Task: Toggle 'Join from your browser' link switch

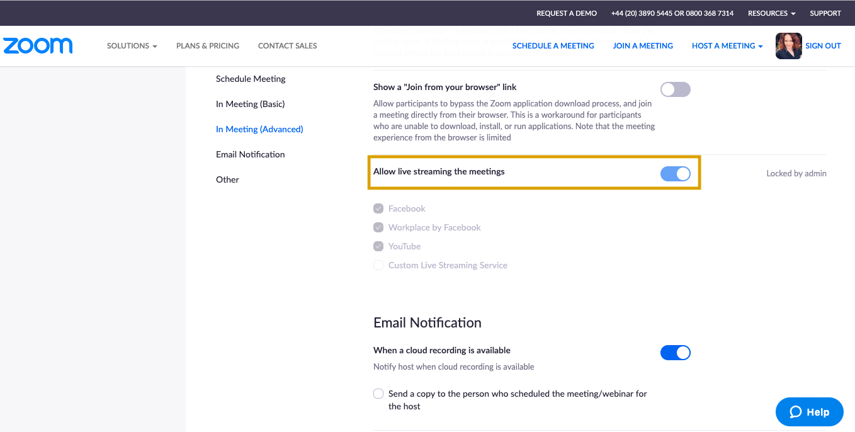Action: click(676, 89)
